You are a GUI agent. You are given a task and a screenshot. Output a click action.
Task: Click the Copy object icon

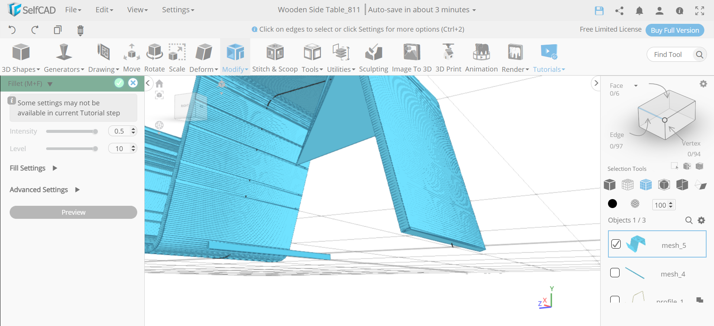(x=58, y=30)
